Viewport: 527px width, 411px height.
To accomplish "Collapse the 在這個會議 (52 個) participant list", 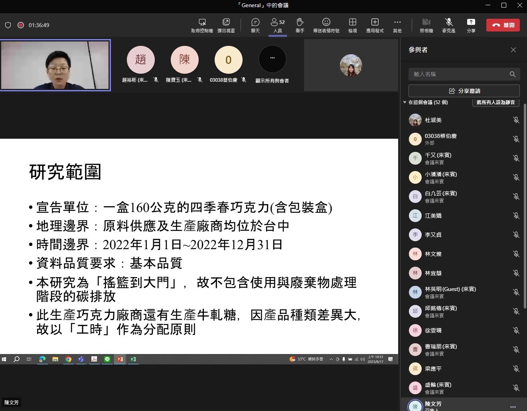I will [405, 102].
